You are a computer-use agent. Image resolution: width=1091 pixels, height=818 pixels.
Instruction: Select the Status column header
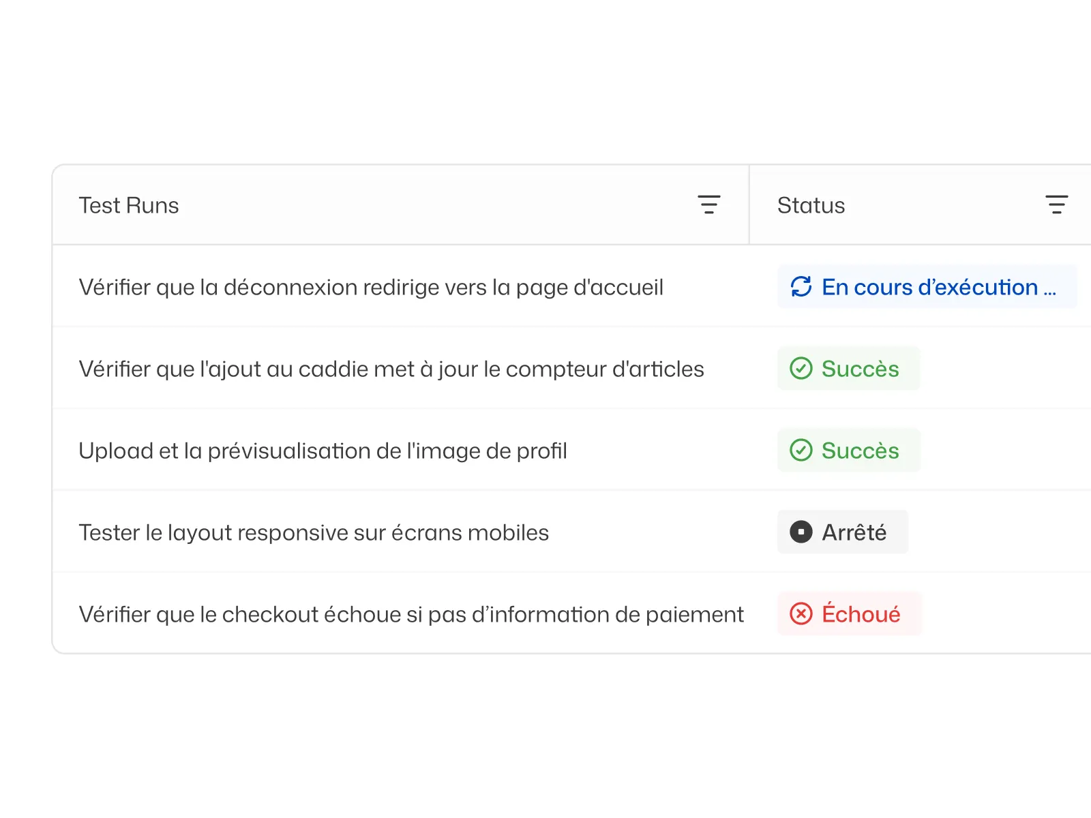[x=811, y=205]
